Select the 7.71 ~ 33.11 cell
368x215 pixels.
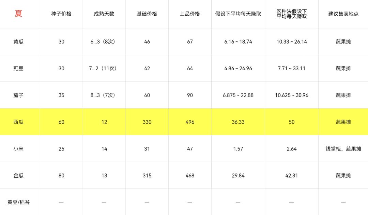point(292,69)
